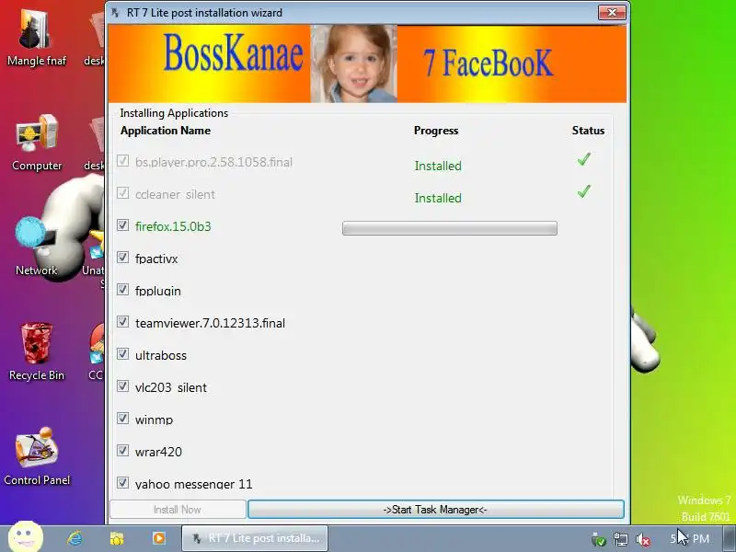This screenshot has width=736, height=552.
Task: Launch Internet Explorer from the taskbar
Action: coord(75,538)
